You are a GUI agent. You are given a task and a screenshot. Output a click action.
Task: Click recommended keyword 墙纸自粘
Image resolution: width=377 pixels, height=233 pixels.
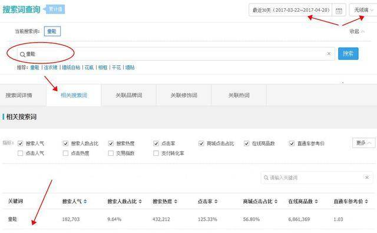71,68
